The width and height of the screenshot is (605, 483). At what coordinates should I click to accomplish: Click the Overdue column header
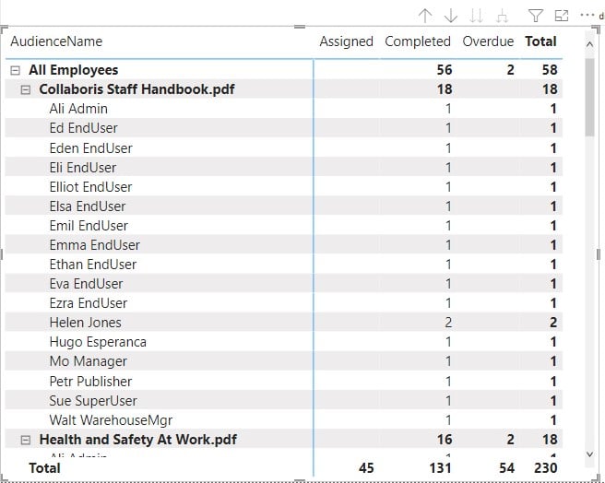488,41
